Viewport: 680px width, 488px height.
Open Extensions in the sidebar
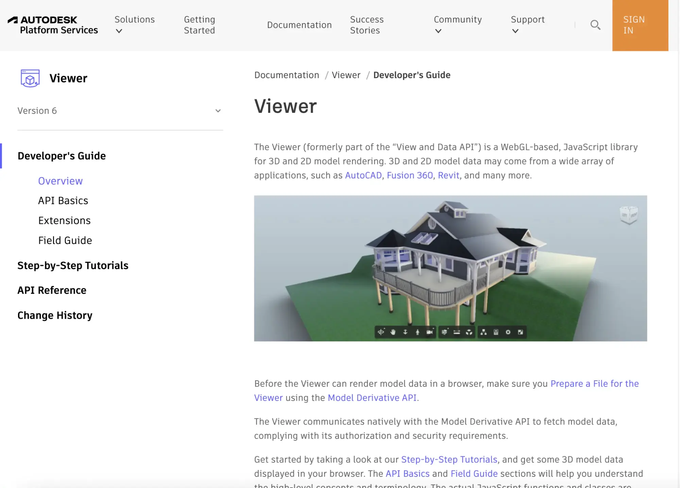pos(65,221)
